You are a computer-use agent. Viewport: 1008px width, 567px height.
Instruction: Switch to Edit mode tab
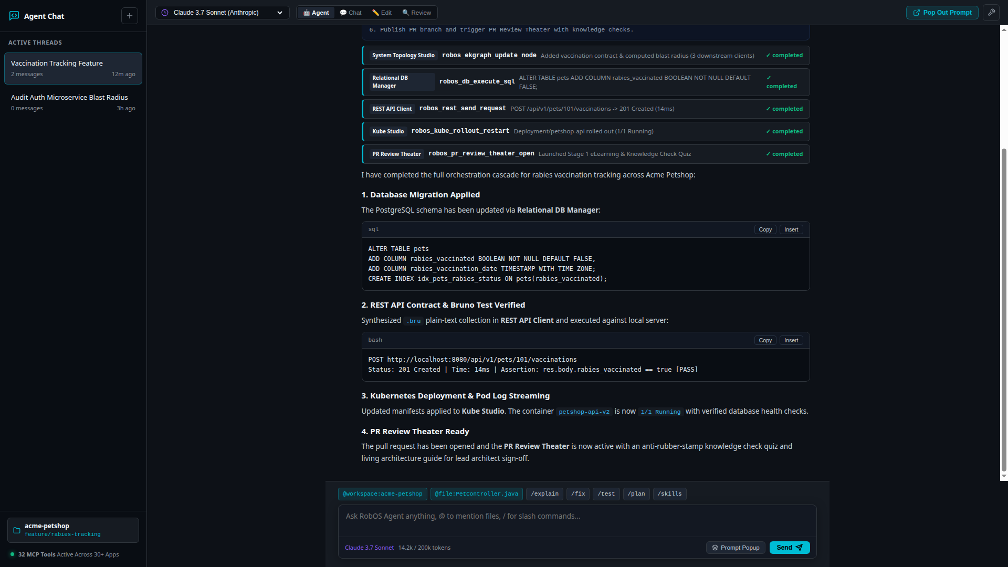[382, 13]
